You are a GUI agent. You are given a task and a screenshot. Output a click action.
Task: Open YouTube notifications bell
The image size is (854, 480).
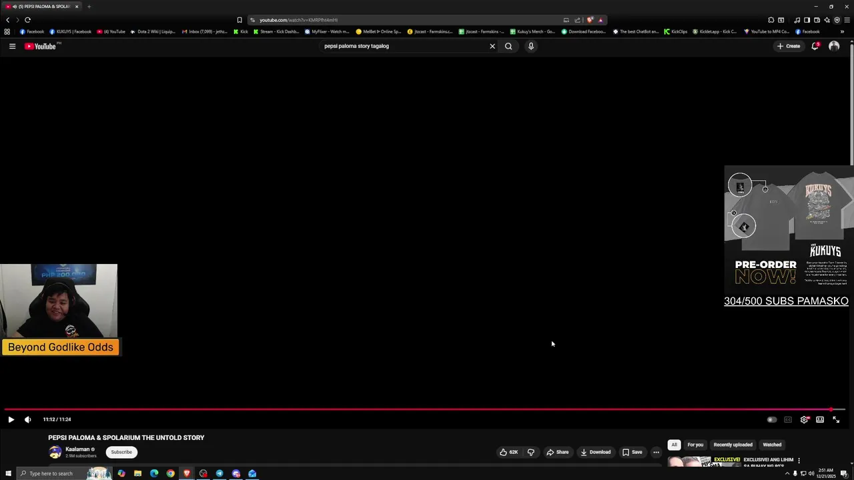[815, 46]
